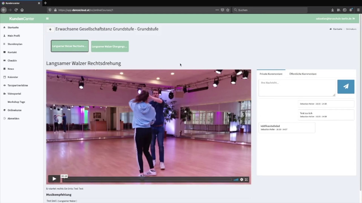Open Stundenplan in the sidebar
Image resolution: width=362 pixels, height=203 pixels.
(x=15, y=44)
